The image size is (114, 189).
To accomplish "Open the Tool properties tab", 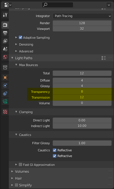I will point(5,15).
